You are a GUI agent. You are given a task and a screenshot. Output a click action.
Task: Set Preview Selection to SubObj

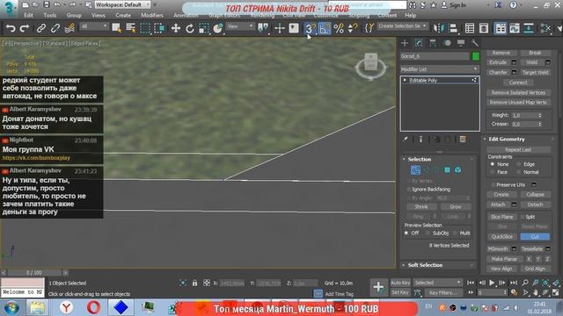tap(428, 233)
